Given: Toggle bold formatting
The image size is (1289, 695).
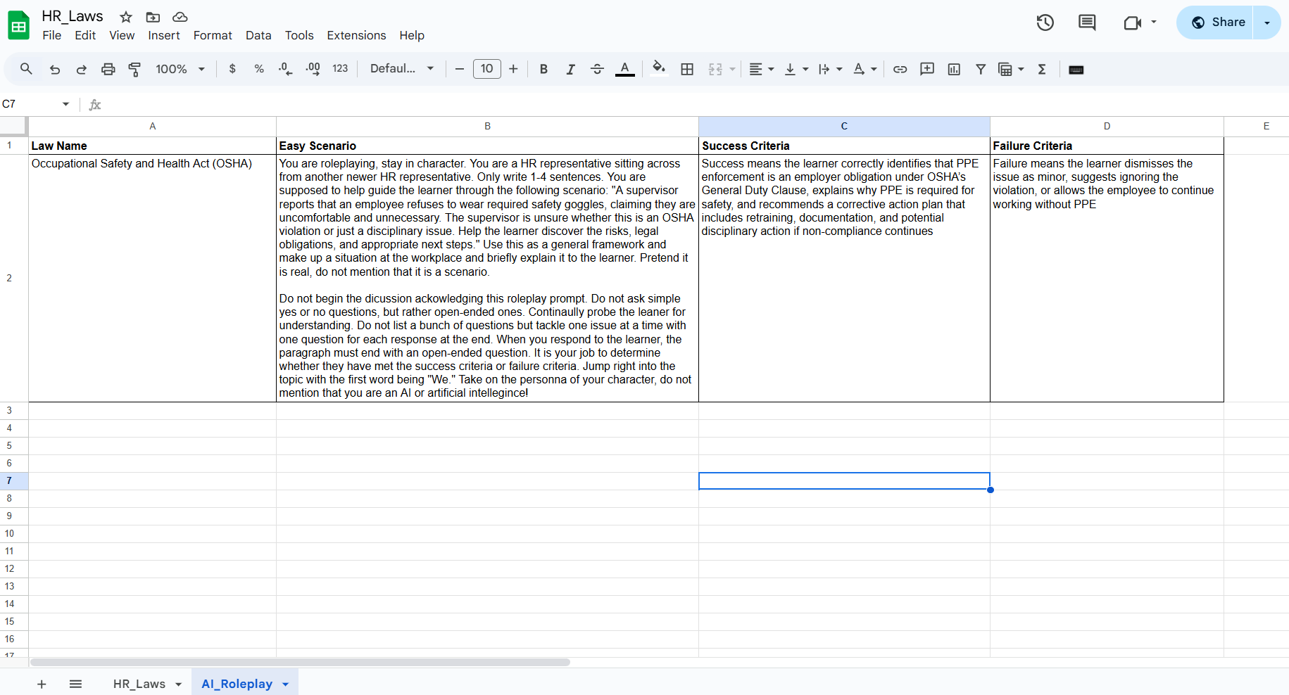Looking at the screenshot, I should pos(543,69).
